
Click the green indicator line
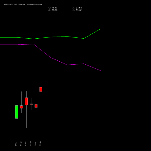(x=50, y=37)
